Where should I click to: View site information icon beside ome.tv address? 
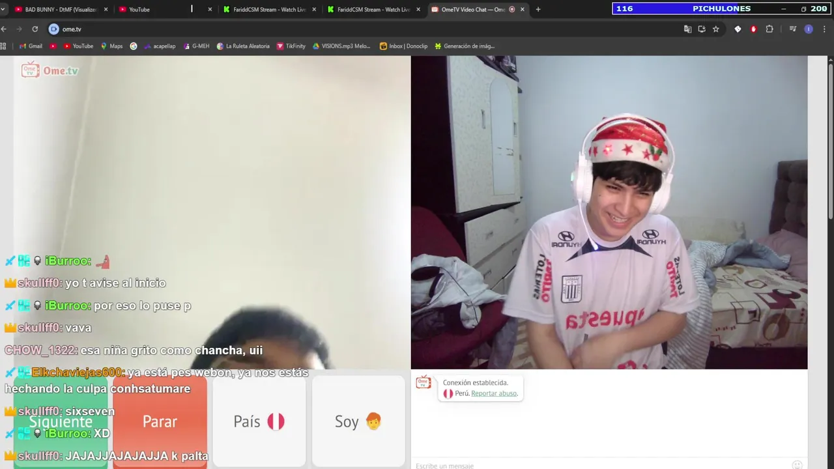pos(54,29)
